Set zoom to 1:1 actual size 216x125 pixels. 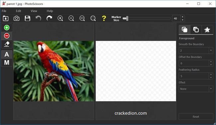pos(82,18)
